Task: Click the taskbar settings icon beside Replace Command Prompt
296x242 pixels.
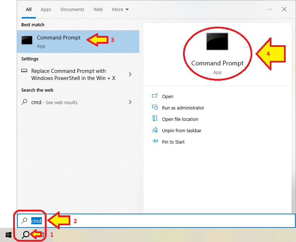Action: (24, 71)
